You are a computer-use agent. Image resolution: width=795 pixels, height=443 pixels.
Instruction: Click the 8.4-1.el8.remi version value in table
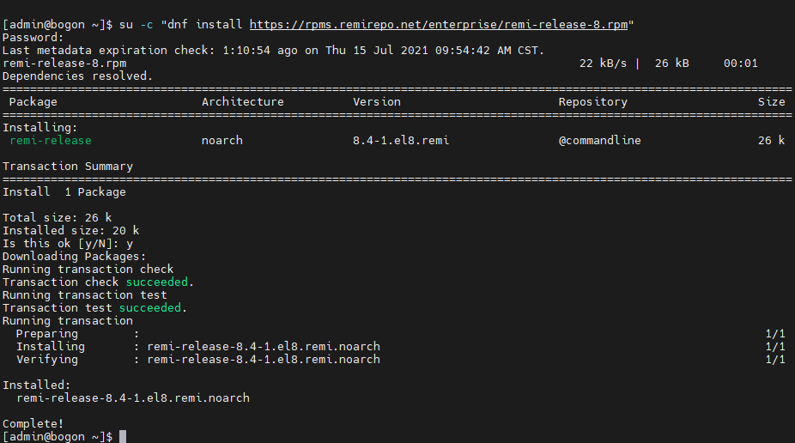(x=401, y=141)
